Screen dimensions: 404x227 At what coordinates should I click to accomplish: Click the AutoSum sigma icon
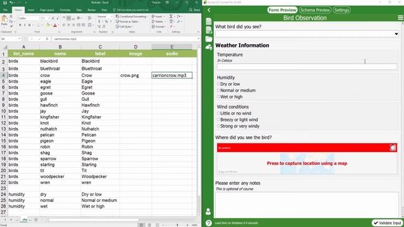click(x=171, y=16)
